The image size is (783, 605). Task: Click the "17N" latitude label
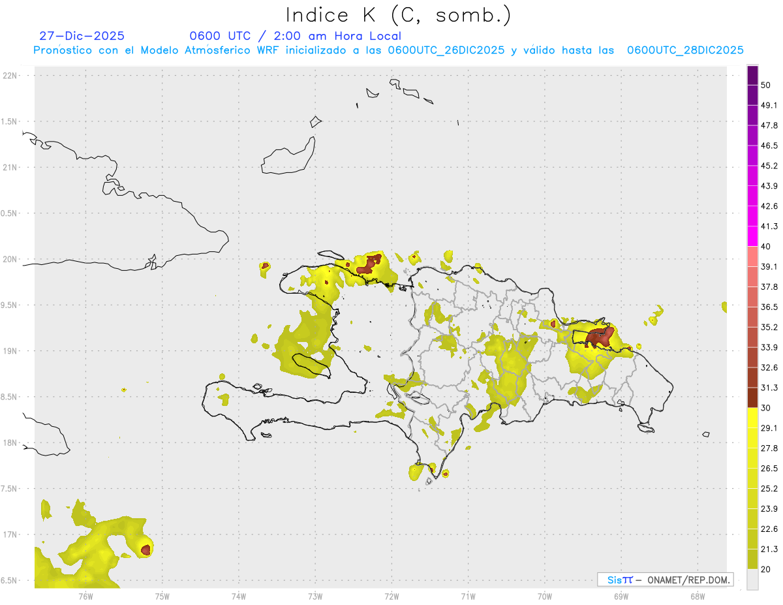(10, 535)
